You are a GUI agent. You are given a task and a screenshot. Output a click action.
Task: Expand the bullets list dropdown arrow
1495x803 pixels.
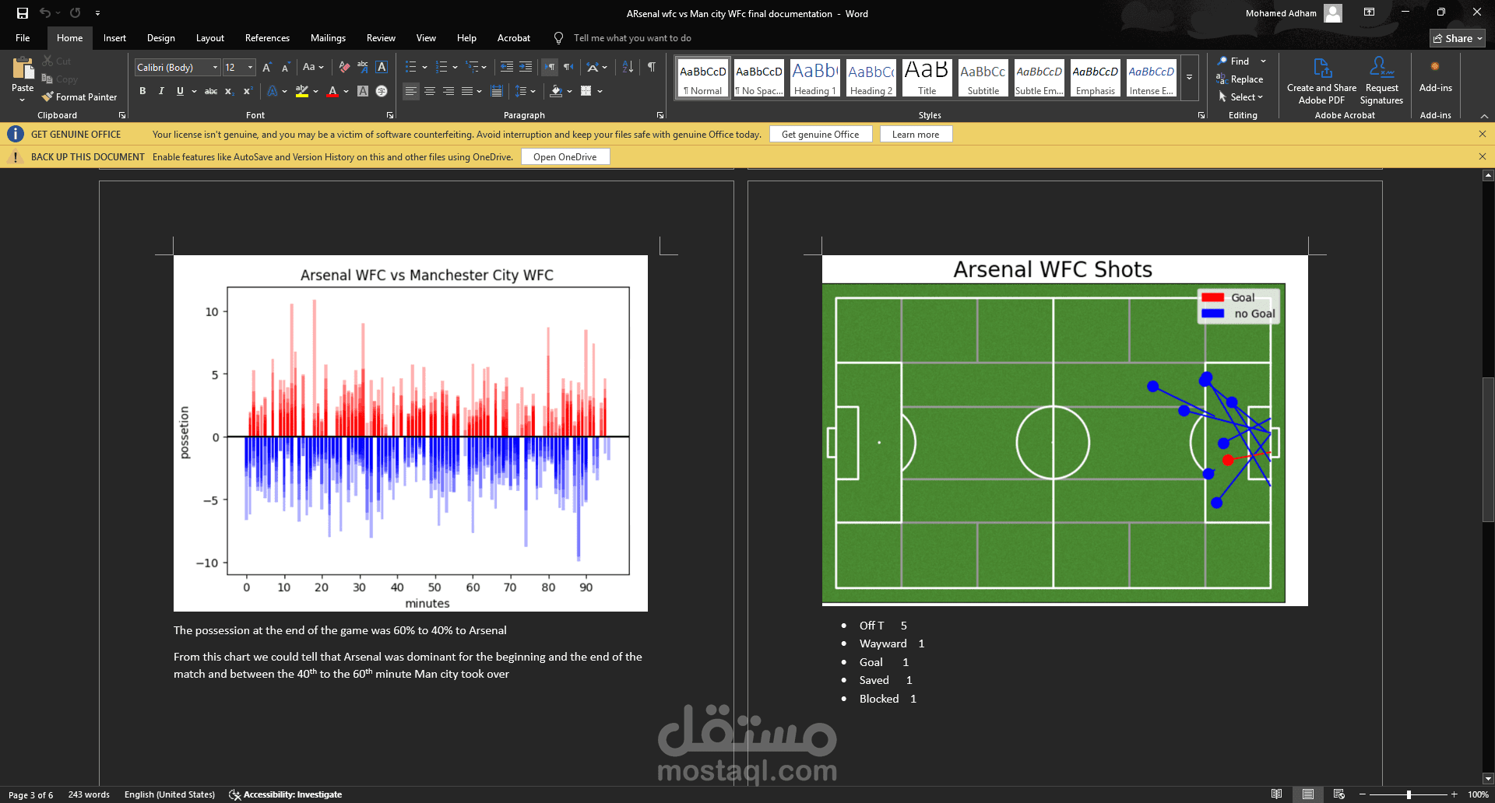coord(424,68)
